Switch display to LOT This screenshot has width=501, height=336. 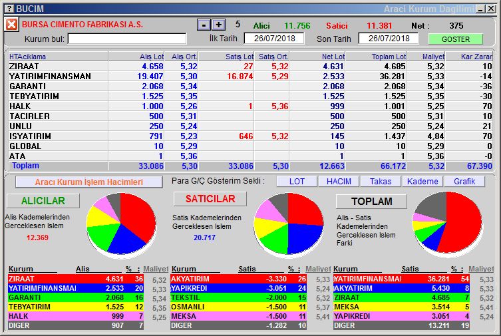click(x=297, y=182)
